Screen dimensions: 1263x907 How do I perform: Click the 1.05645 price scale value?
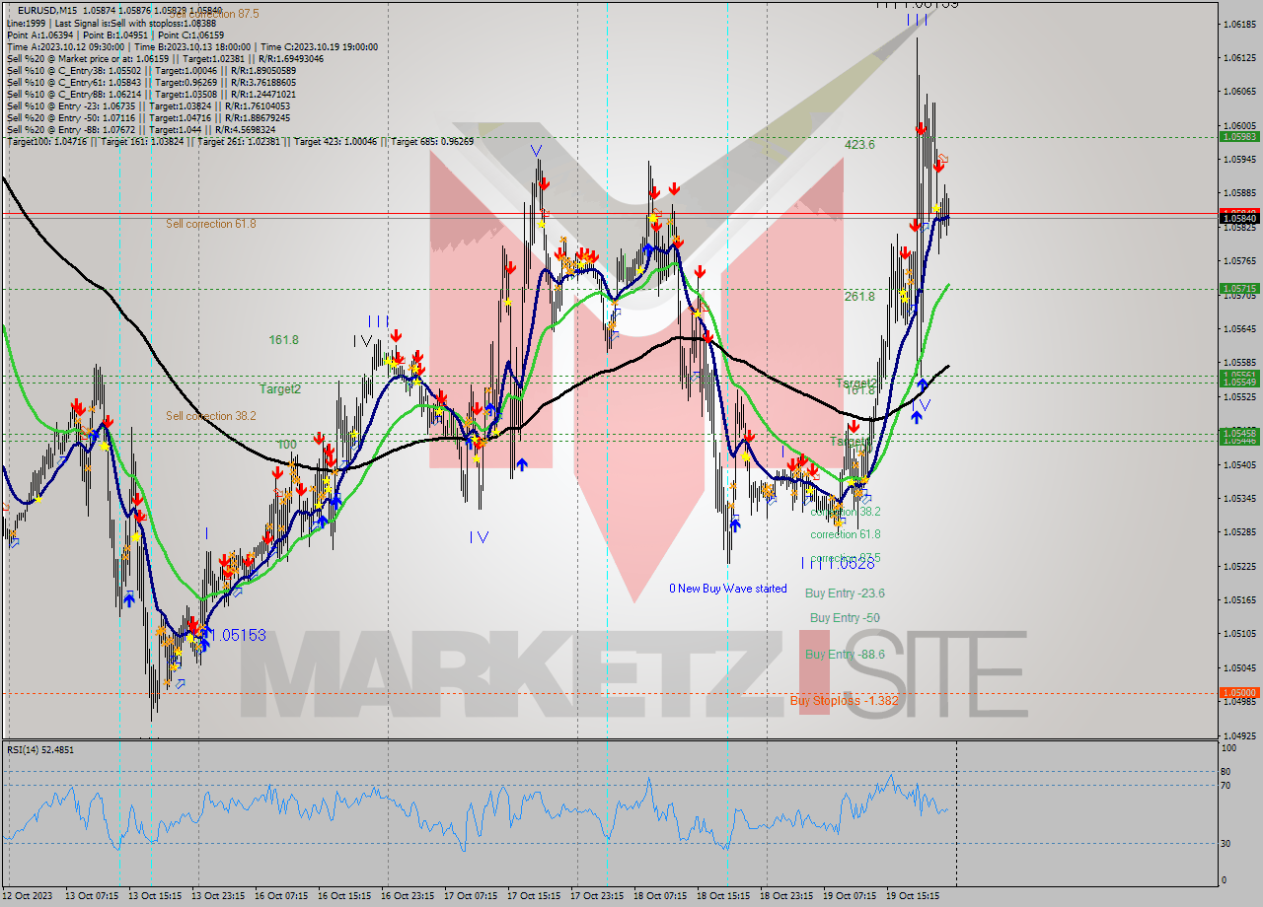(x=1239, y=328)
